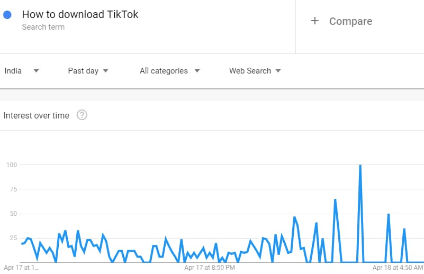Click the 100 value on the y-axis
This screenshot has height=274, width=424.
point(12,165)
